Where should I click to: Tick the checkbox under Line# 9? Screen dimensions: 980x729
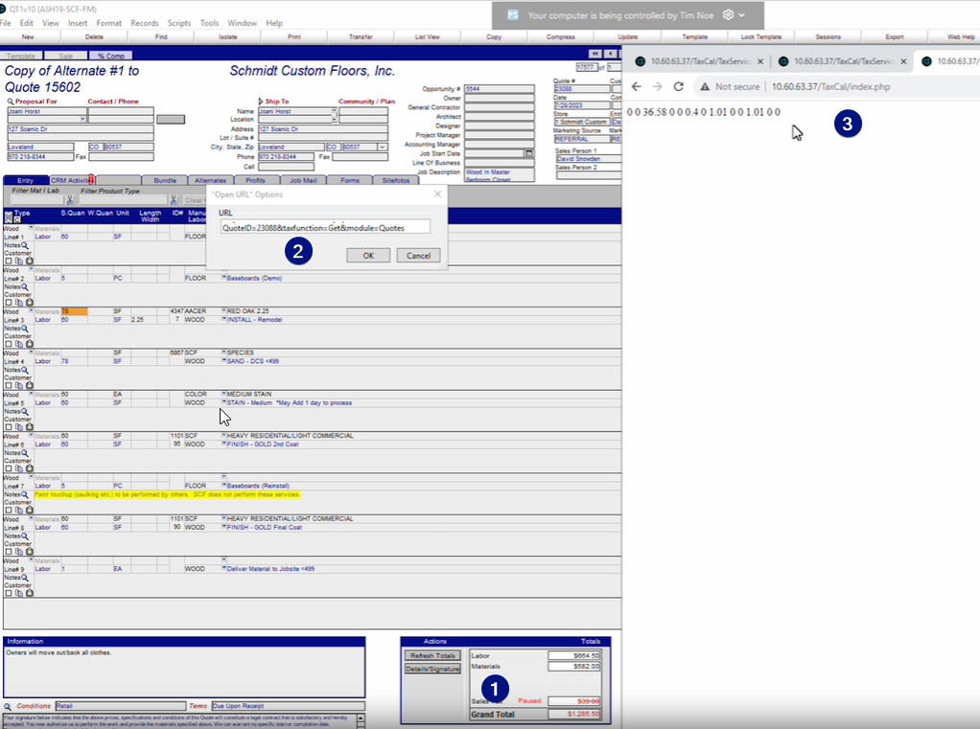[x=8, y=593]
